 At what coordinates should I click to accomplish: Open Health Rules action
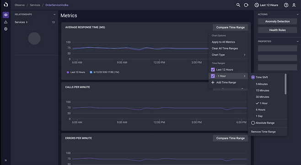[277, 30]
